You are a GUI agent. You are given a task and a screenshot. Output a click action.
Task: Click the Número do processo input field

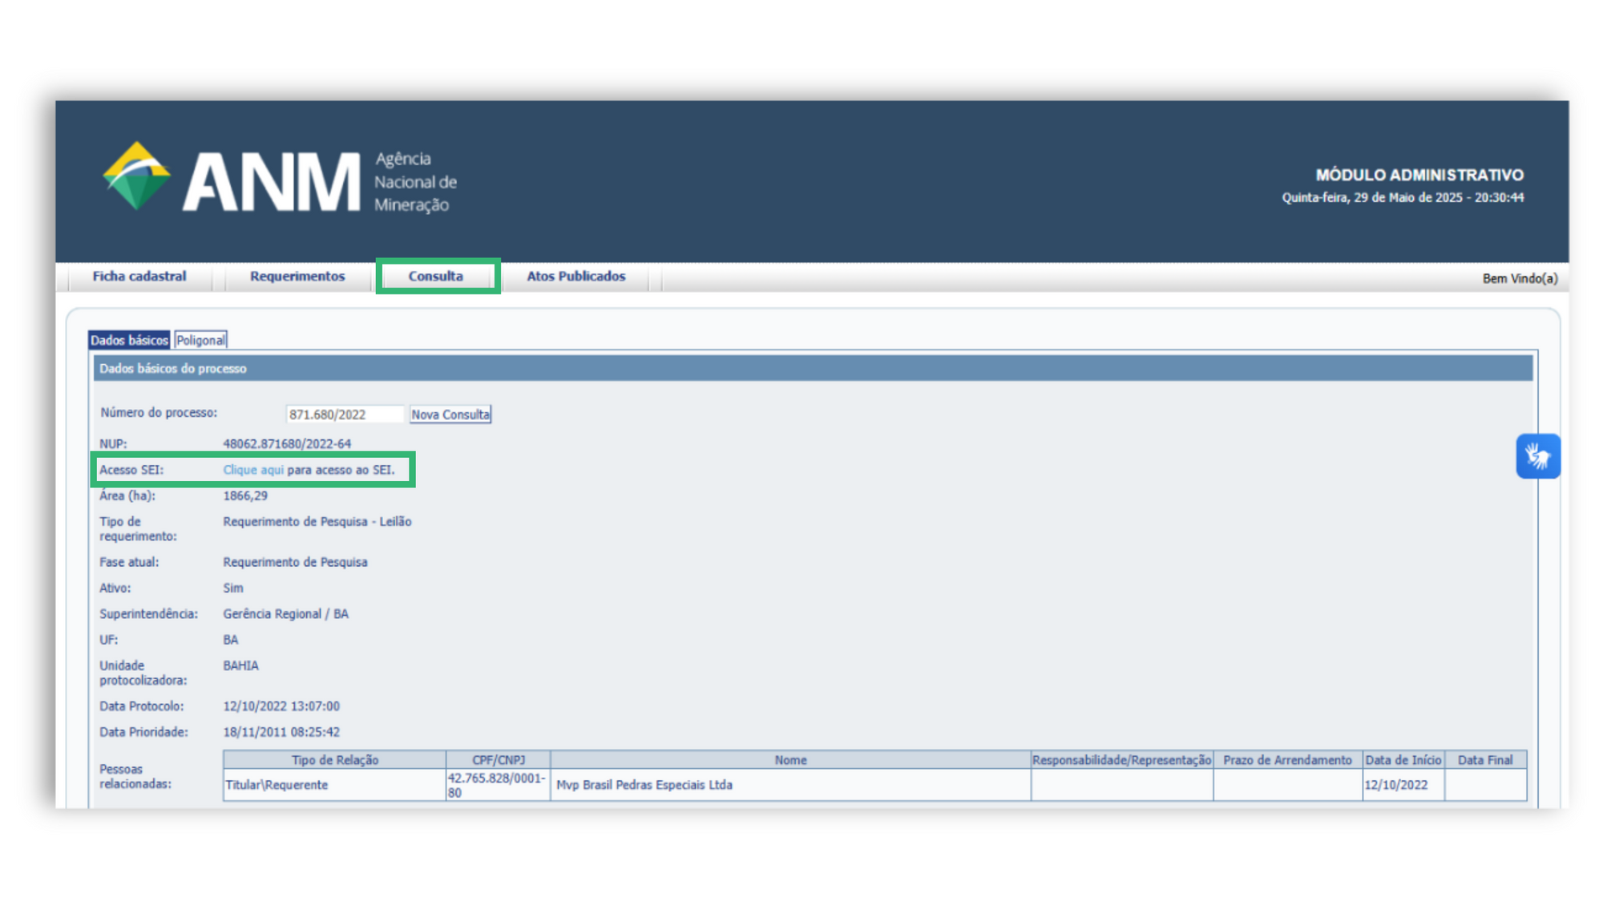point(345,415)
